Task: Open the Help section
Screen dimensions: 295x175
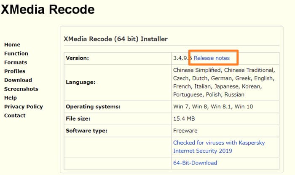Action: pos(11,98)
